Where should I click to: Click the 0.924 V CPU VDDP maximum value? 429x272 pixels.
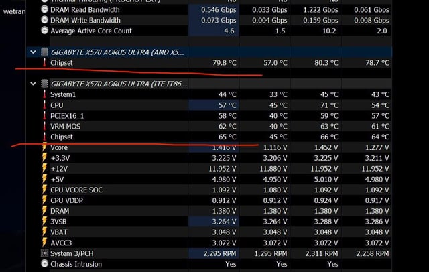326,200
